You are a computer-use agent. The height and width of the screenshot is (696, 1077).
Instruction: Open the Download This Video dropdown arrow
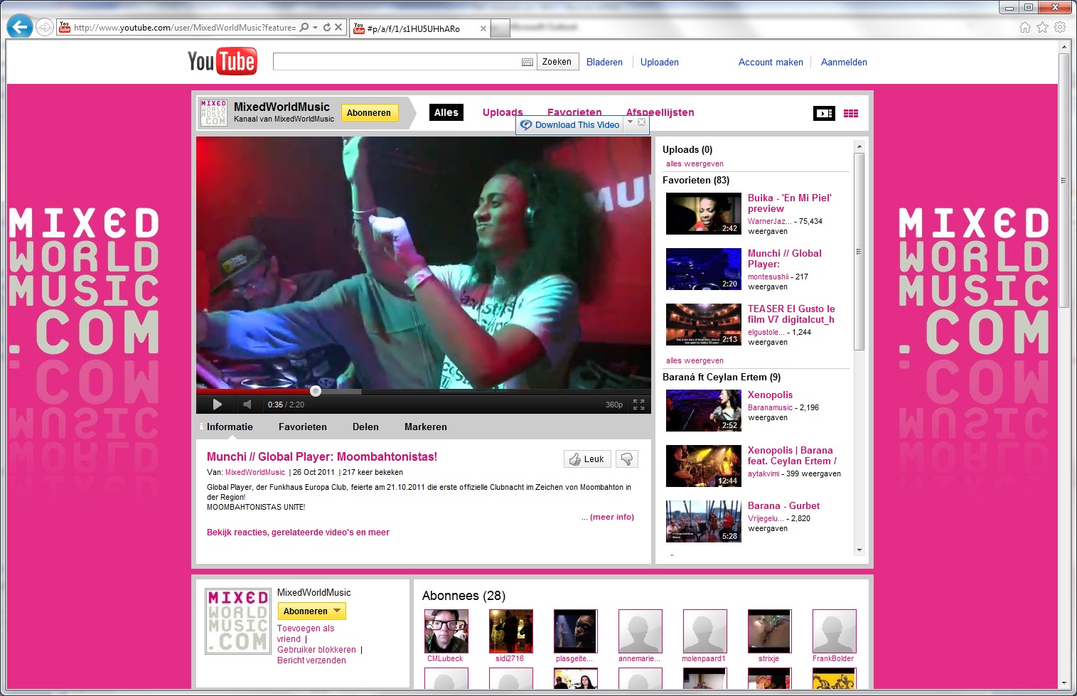point(630,122)
